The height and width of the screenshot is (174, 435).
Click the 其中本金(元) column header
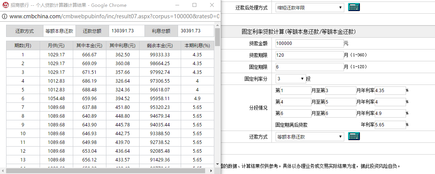90,46
